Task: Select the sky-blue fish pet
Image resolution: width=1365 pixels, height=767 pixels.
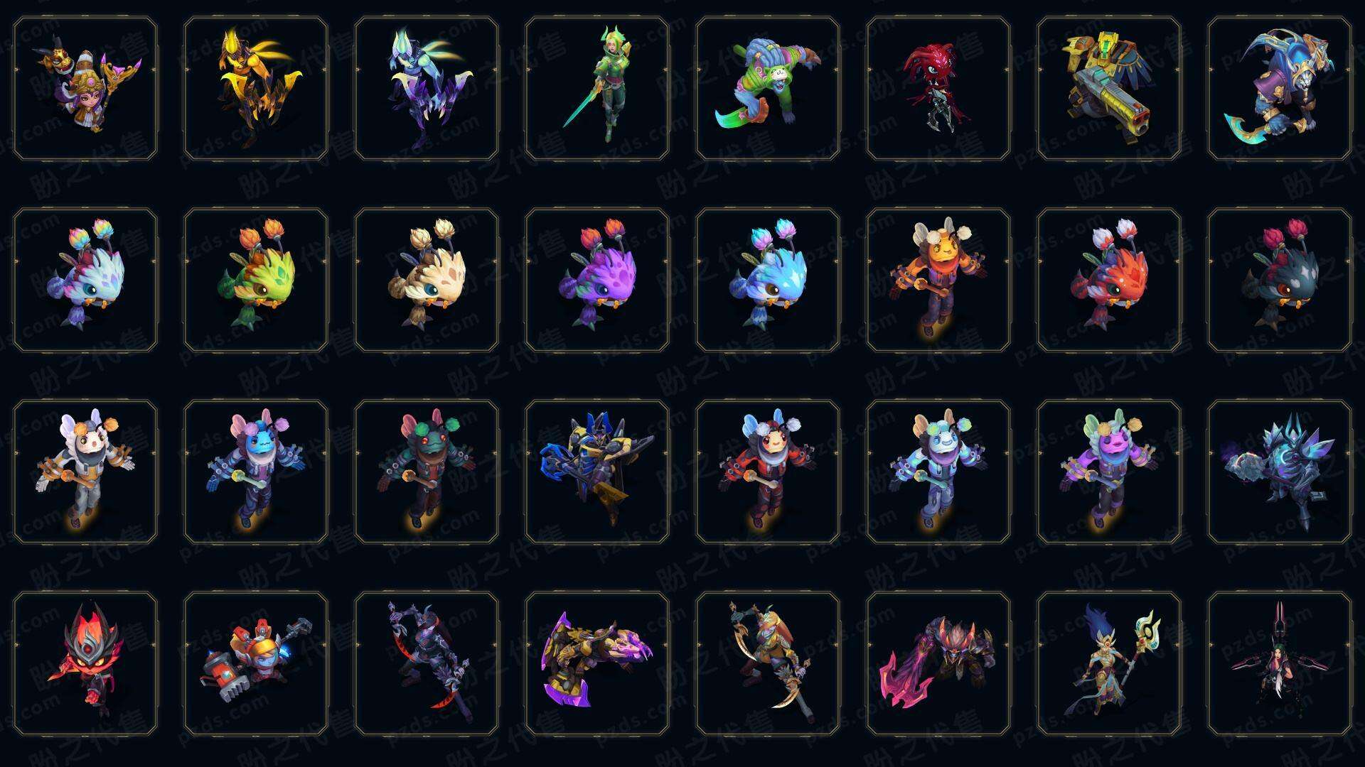Action: (767, 280)
